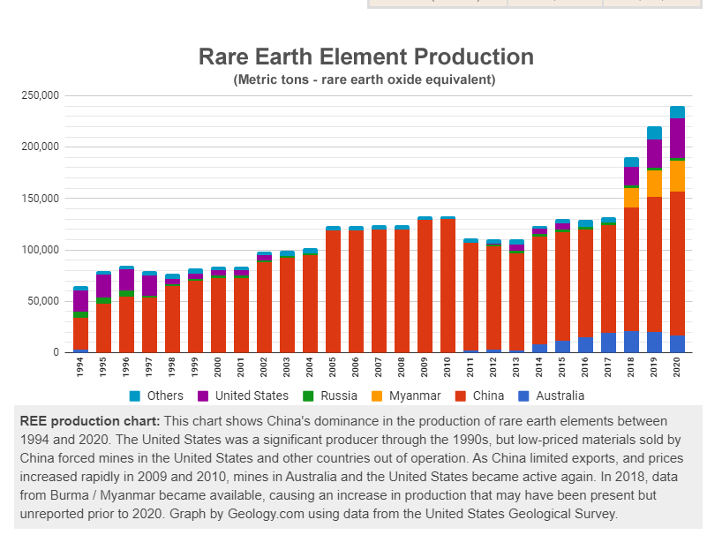Click the 100,000 y-axis label
Viewport: 707px width, 535px height.
pos(41,250)
